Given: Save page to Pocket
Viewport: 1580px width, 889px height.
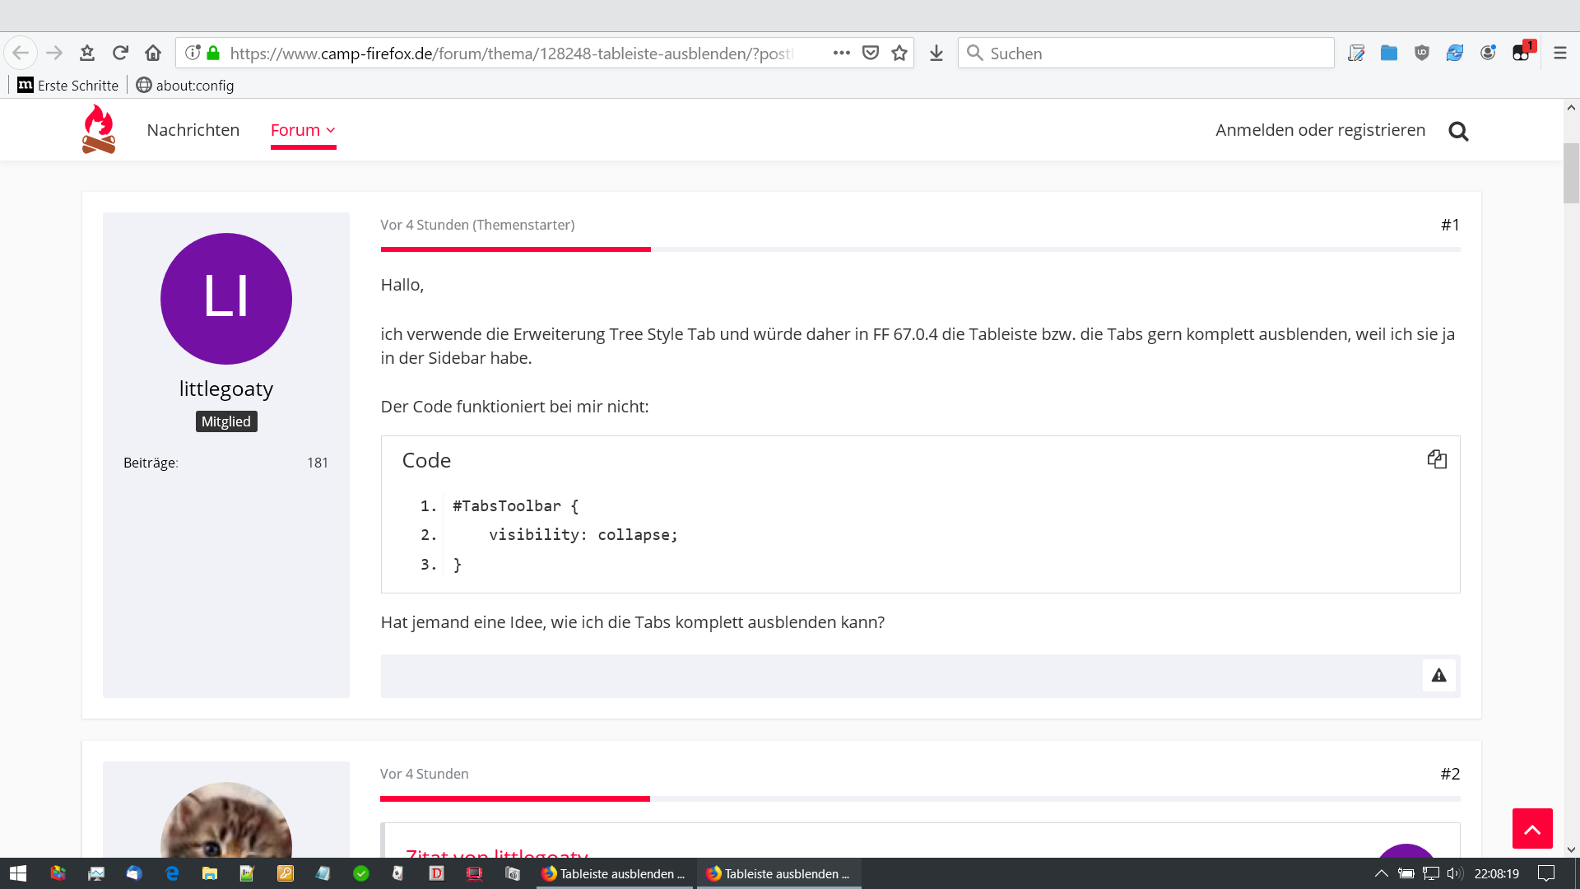Looking at the screenshot, I should click(871, 53).
